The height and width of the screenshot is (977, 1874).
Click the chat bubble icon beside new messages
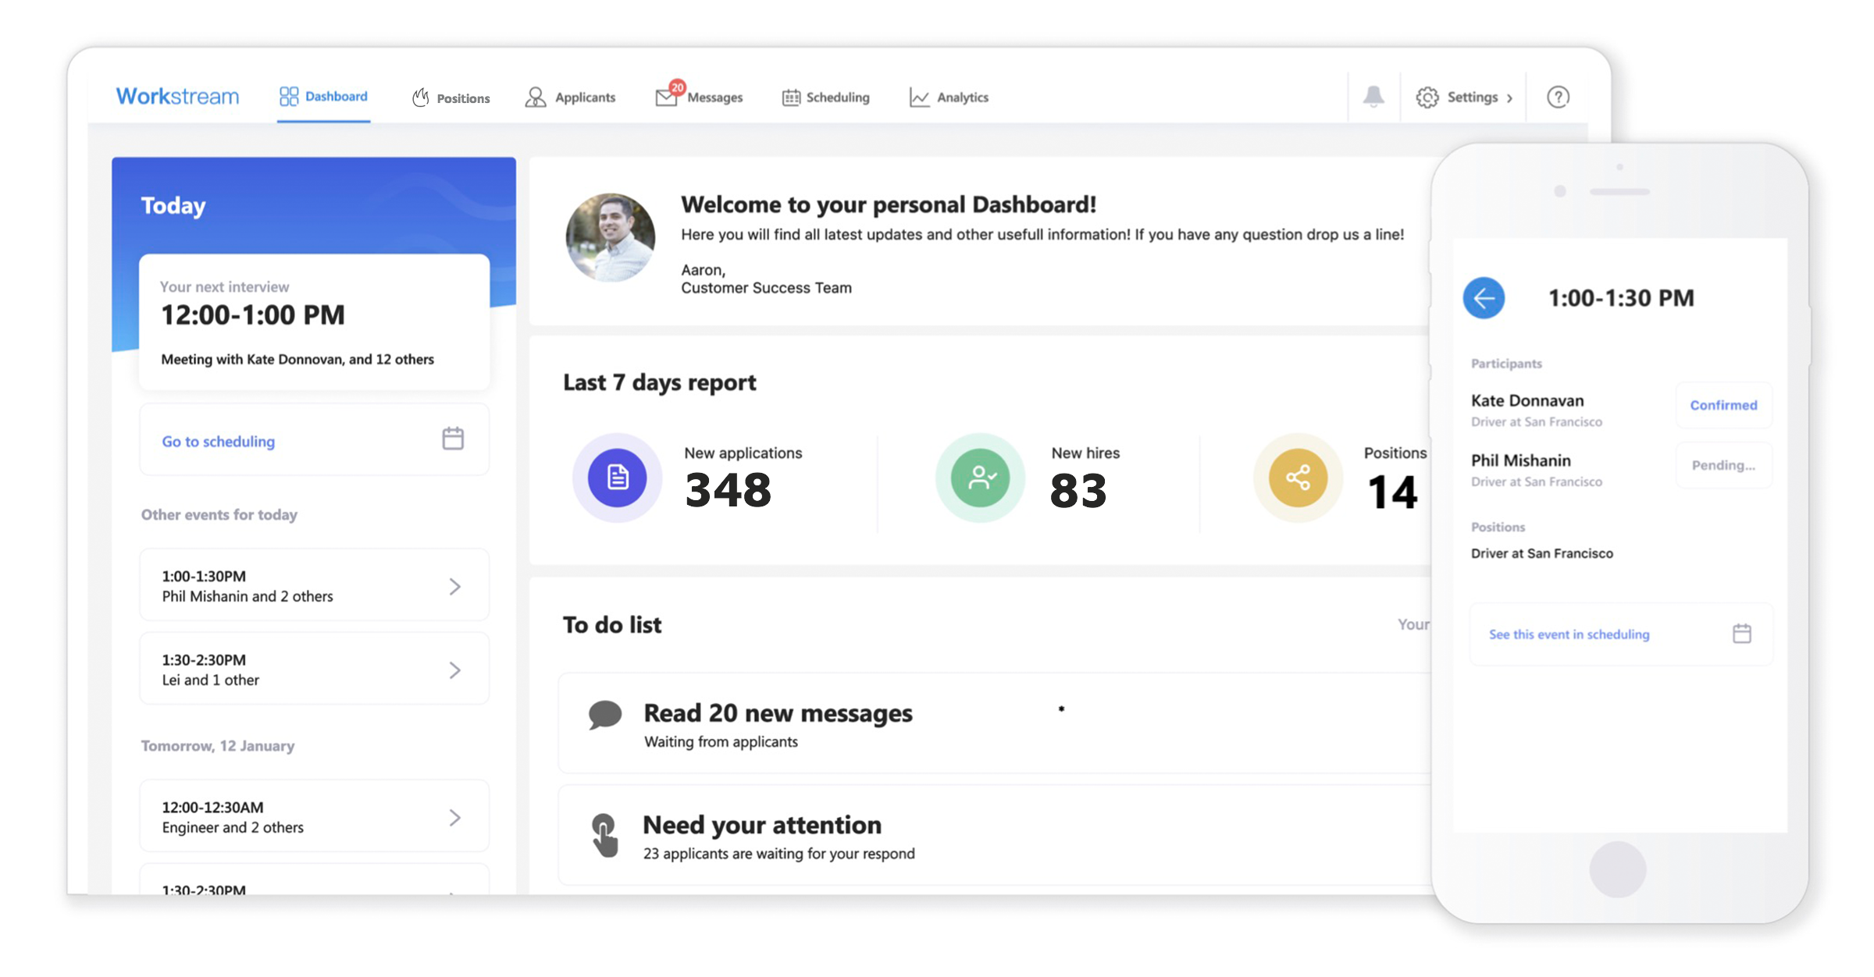tap(604, 716)
